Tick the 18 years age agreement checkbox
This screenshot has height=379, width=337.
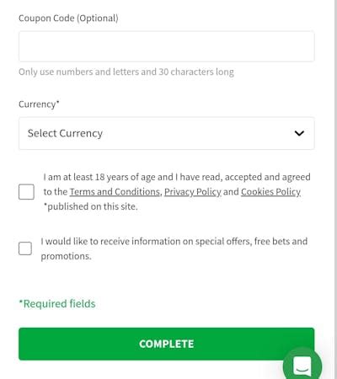point(26,192)
